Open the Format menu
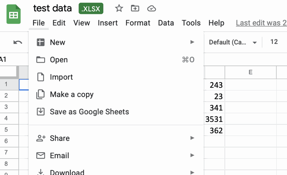Screen dimensions: 287x175 pyautogui.click(x=138, y=23)
